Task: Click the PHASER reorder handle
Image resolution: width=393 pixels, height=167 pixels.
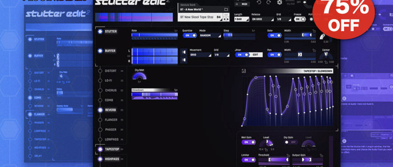Action: [122, 130]
